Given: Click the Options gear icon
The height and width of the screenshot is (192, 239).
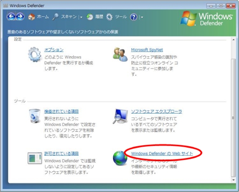Looking at the screenshot, I should [x=34, y=55].
